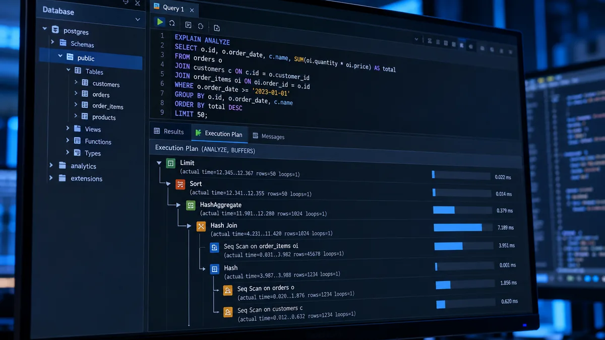Collapse the postgres database node
605x340 pixels.
coord(45,30)
